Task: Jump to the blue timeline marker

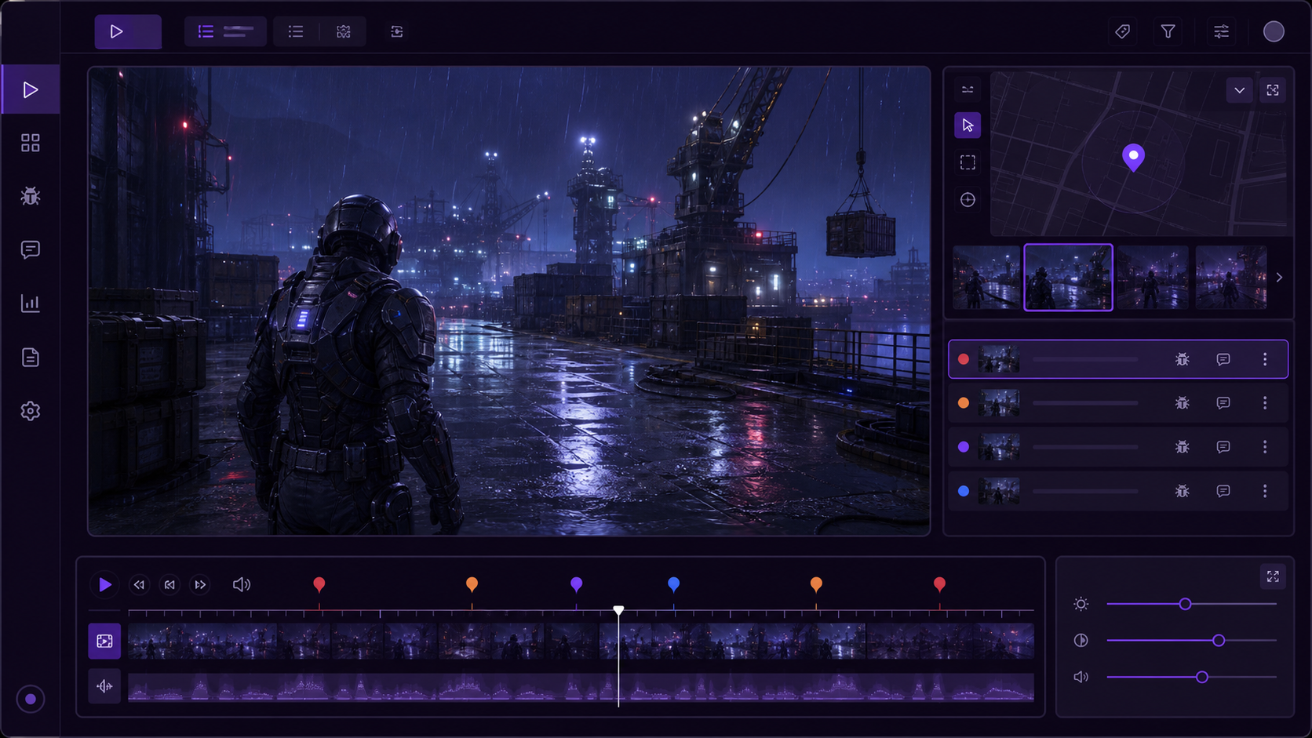Action: pyautogui.click(x=673, y=584)
